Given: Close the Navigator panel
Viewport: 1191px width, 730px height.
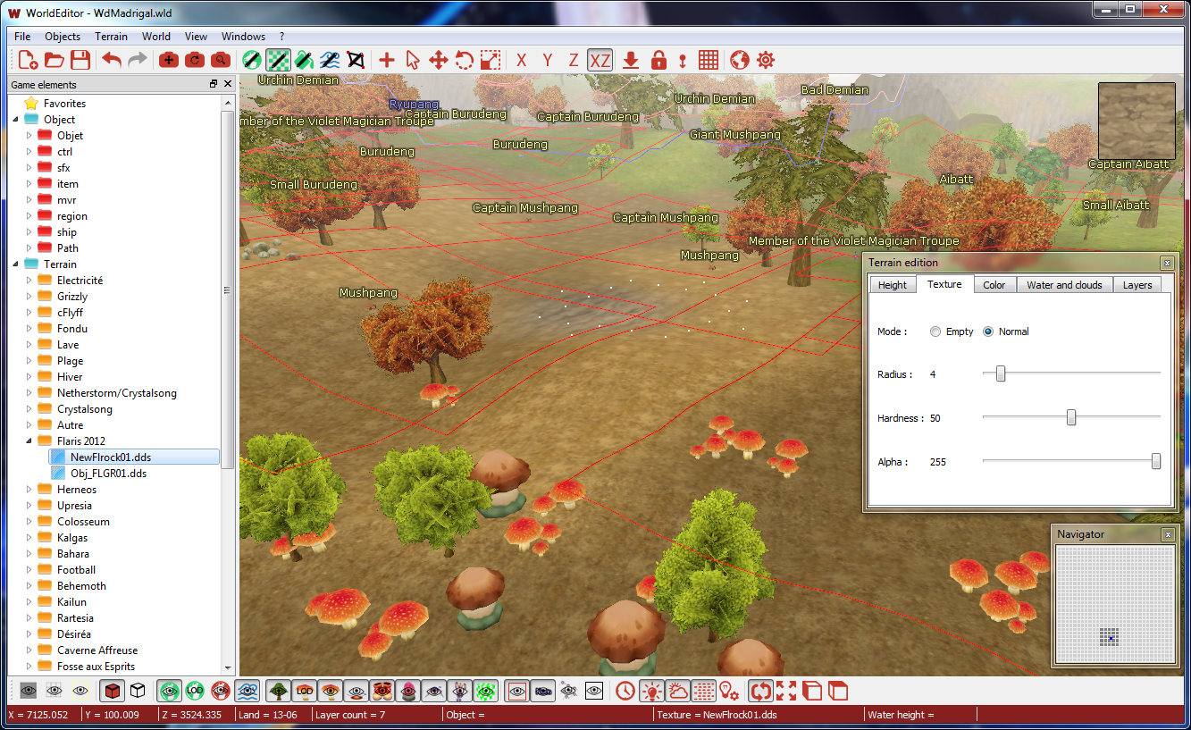Looking at the screenshot, I should [1167, 534].
